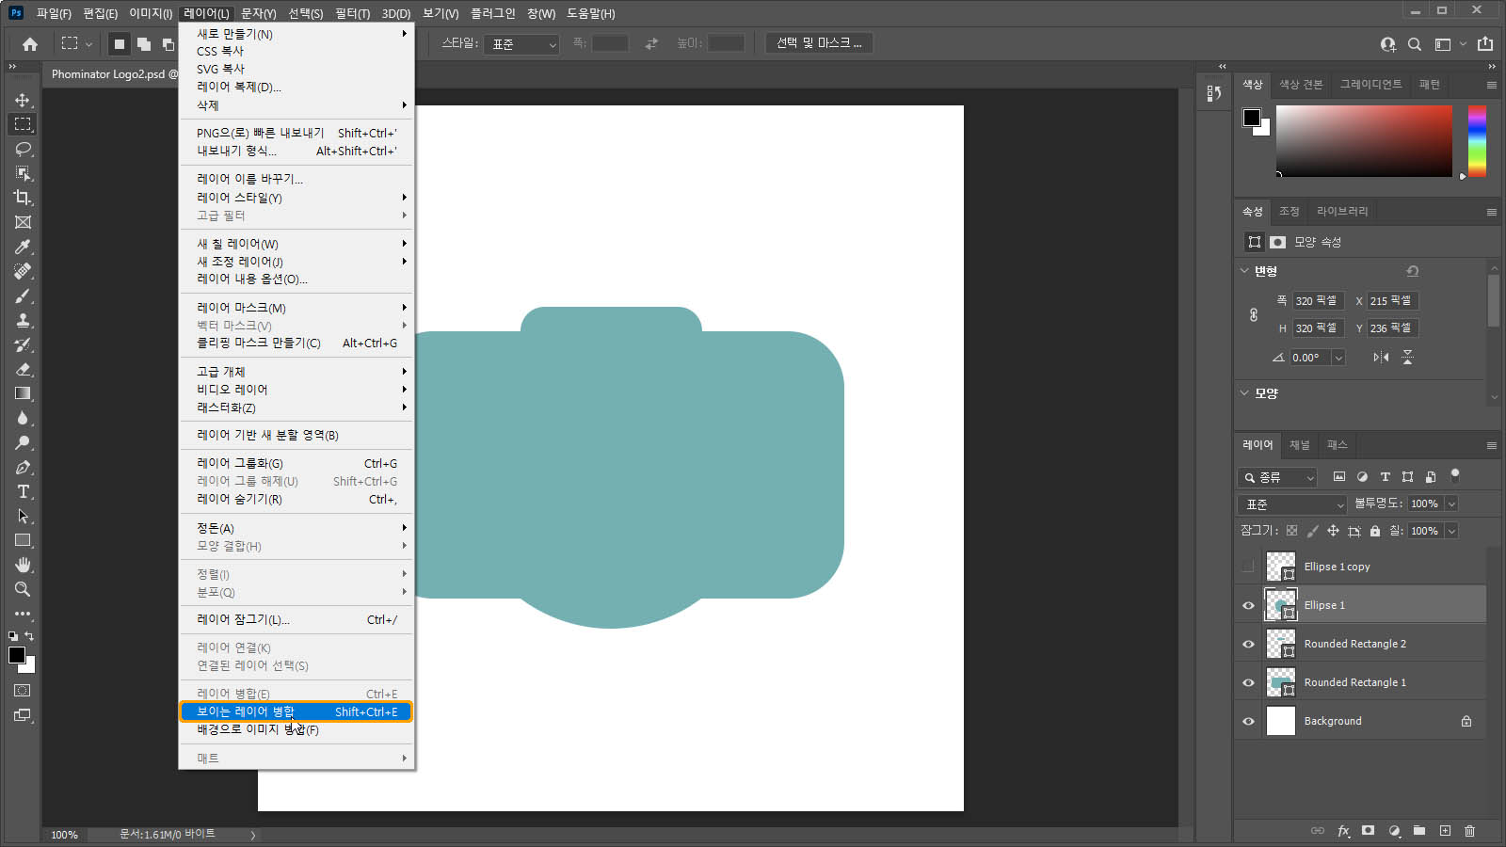This screenshot has width=1506, height=847.
Task: Open the rotation angle dropdown arrow
Action: coord(1338,358)
